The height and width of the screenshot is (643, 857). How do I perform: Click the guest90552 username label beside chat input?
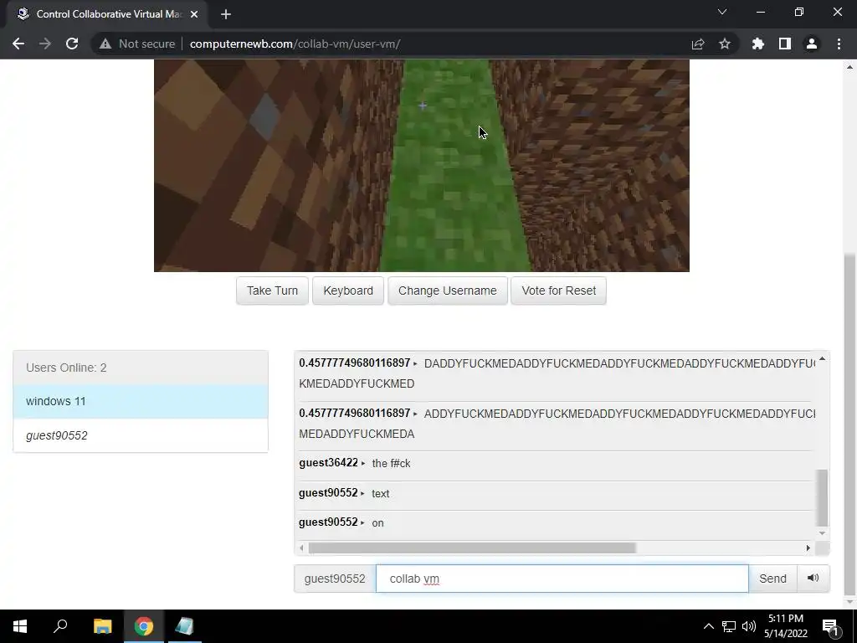point(335,579)
